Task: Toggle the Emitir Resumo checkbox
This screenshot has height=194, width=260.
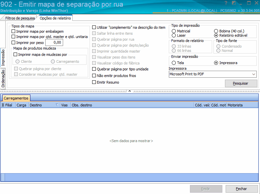Action: [94, 82]
